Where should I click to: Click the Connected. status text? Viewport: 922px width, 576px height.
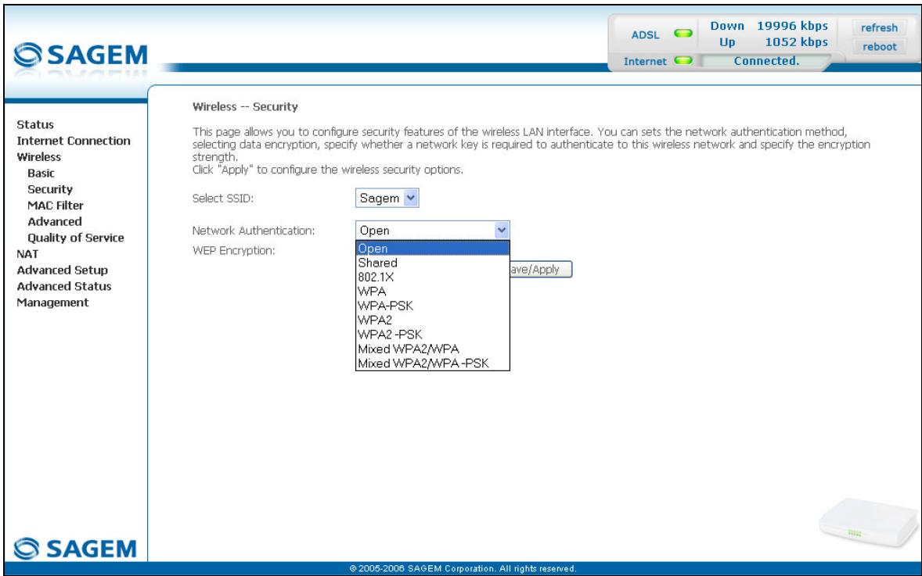point(766,61)
